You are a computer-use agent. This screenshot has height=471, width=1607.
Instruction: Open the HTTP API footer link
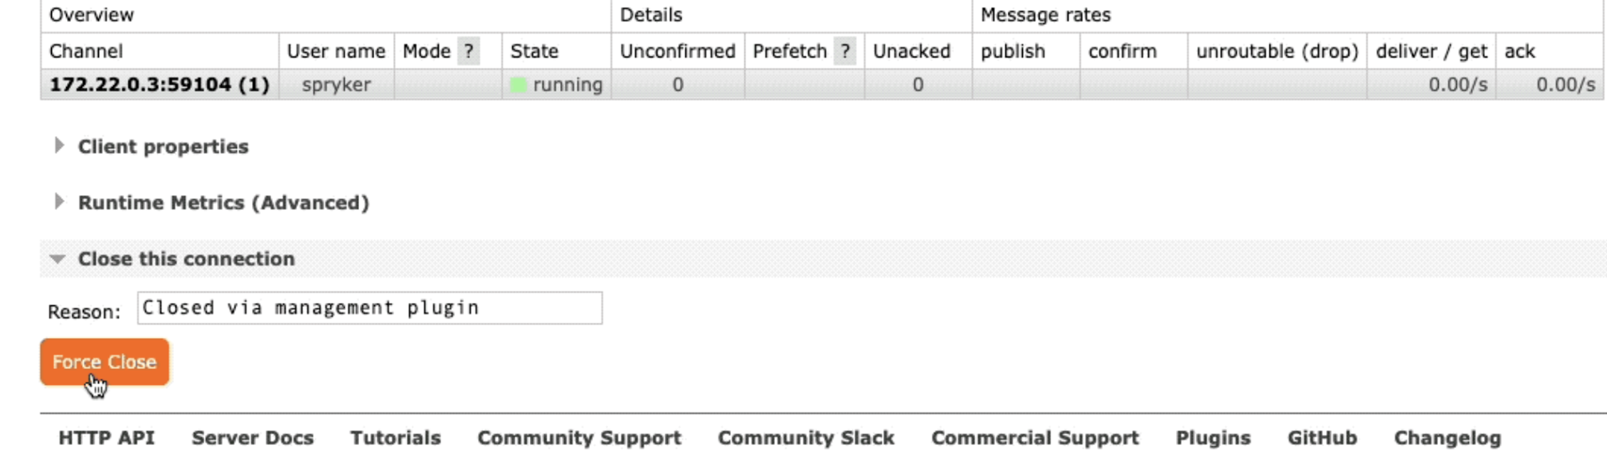[106, 438]
